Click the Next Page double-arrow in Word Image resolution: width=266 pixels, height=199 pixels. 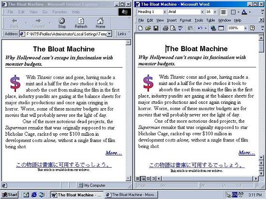[261, 173]
